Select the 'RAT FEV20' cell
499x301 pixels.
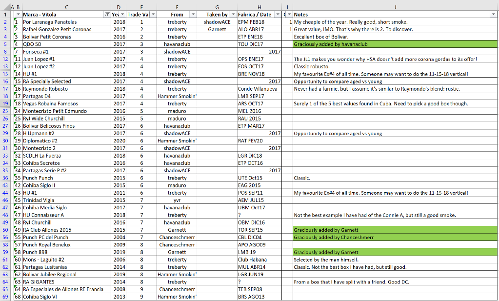(259, 140)
